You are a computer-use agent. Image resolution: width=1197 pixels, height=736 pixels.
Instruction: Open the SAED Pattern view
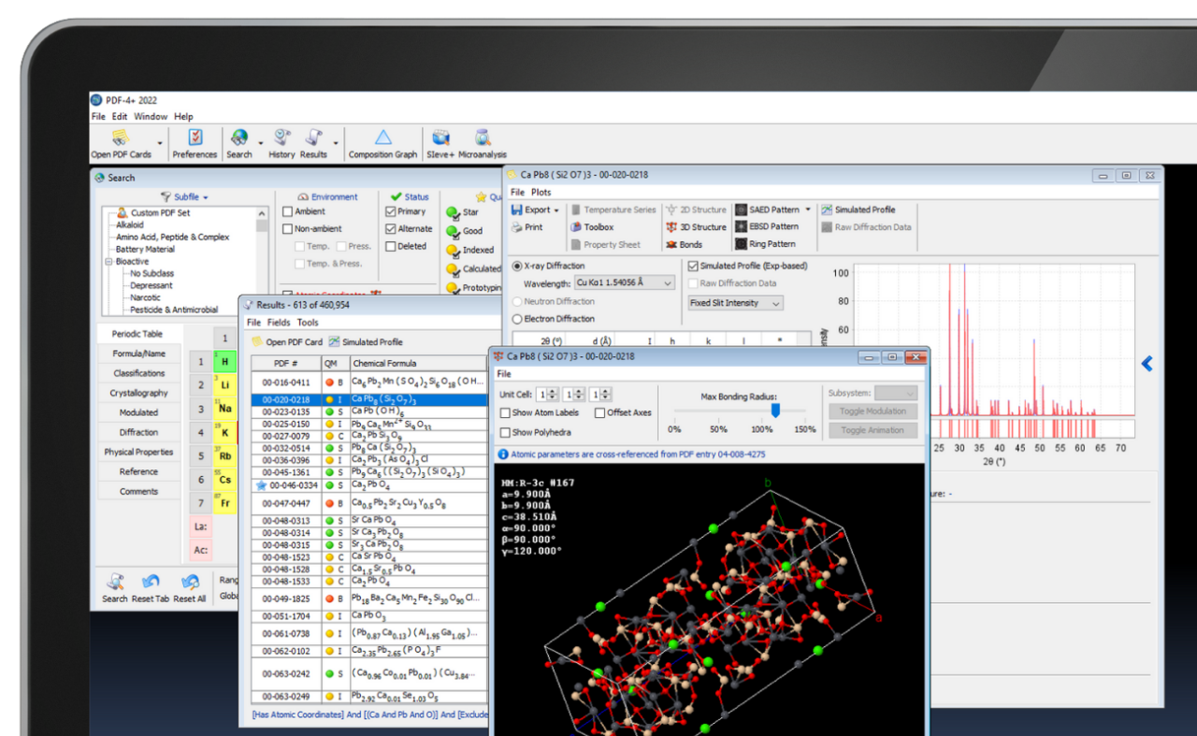[767, 209]
